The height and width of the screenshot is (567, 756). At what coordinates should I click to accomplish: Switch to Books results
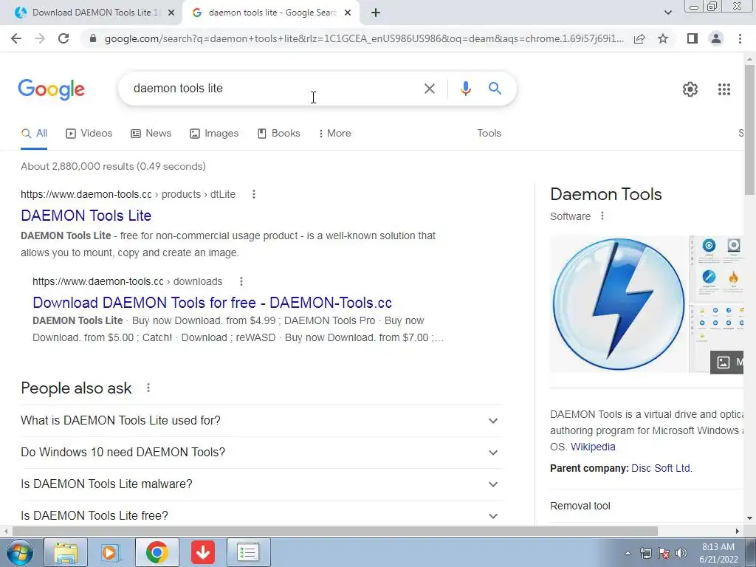pos(278,134)
